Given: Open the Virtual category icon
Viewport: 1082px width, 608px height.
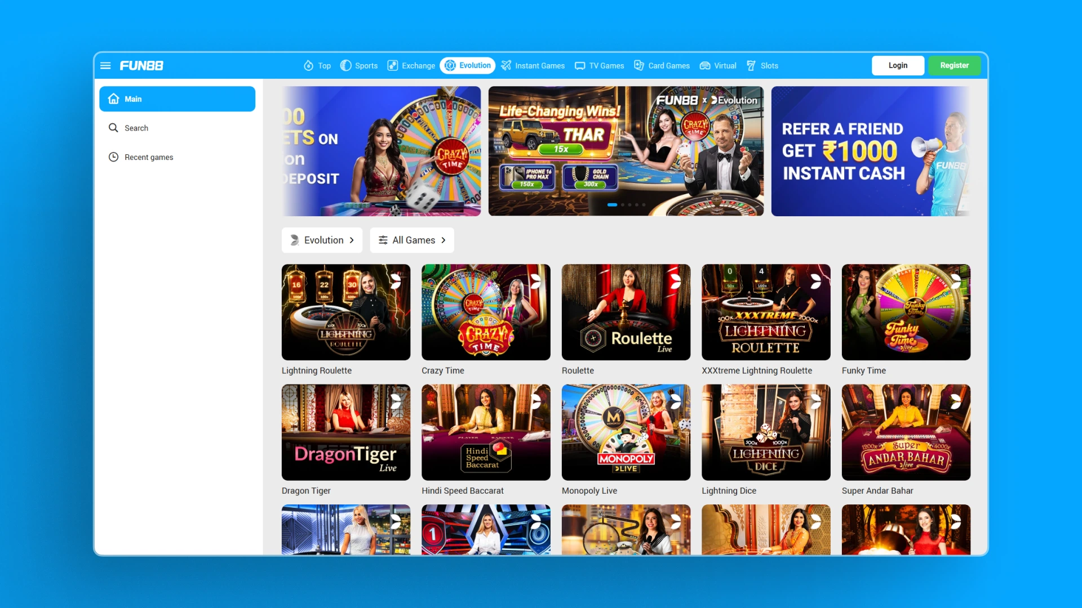Looking at the screenshot, I should click(705, 66).
